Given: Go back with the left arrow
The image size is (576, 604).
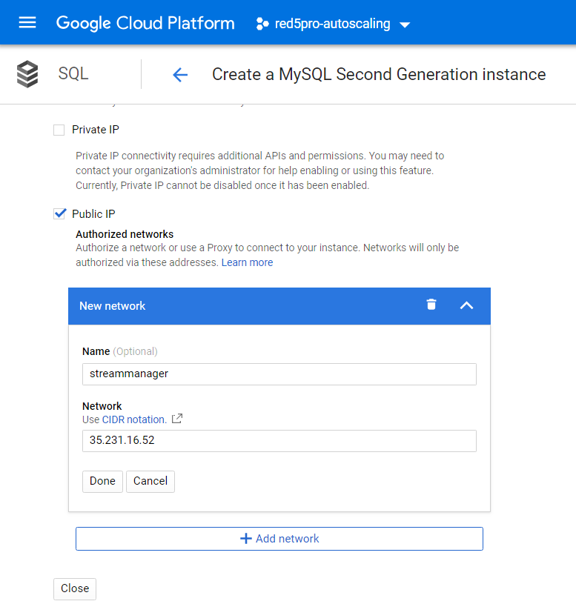Looking at the screenshot, I should click(180, 74).
